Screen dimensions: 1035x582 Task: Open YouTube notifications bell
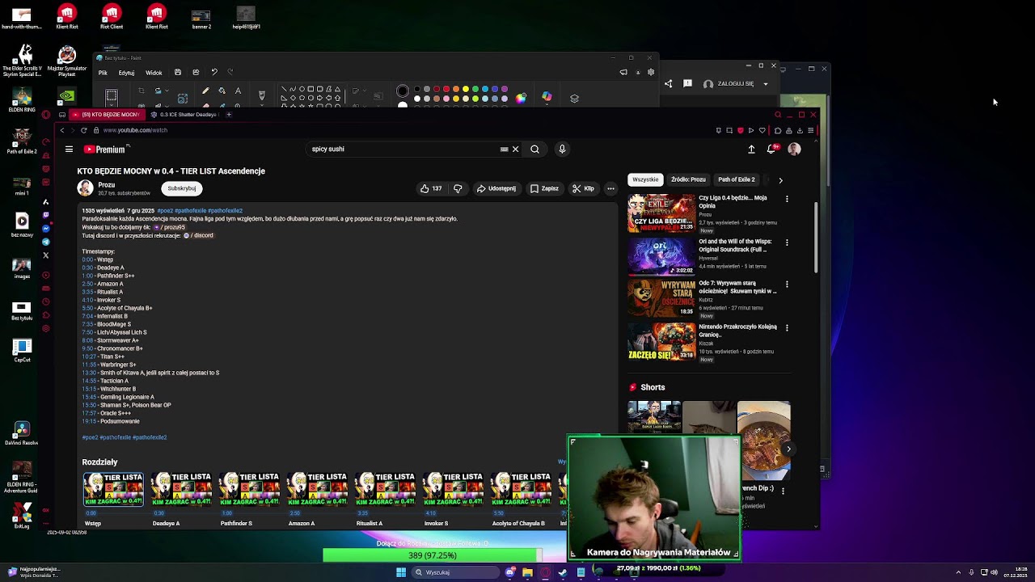[771, 149]
